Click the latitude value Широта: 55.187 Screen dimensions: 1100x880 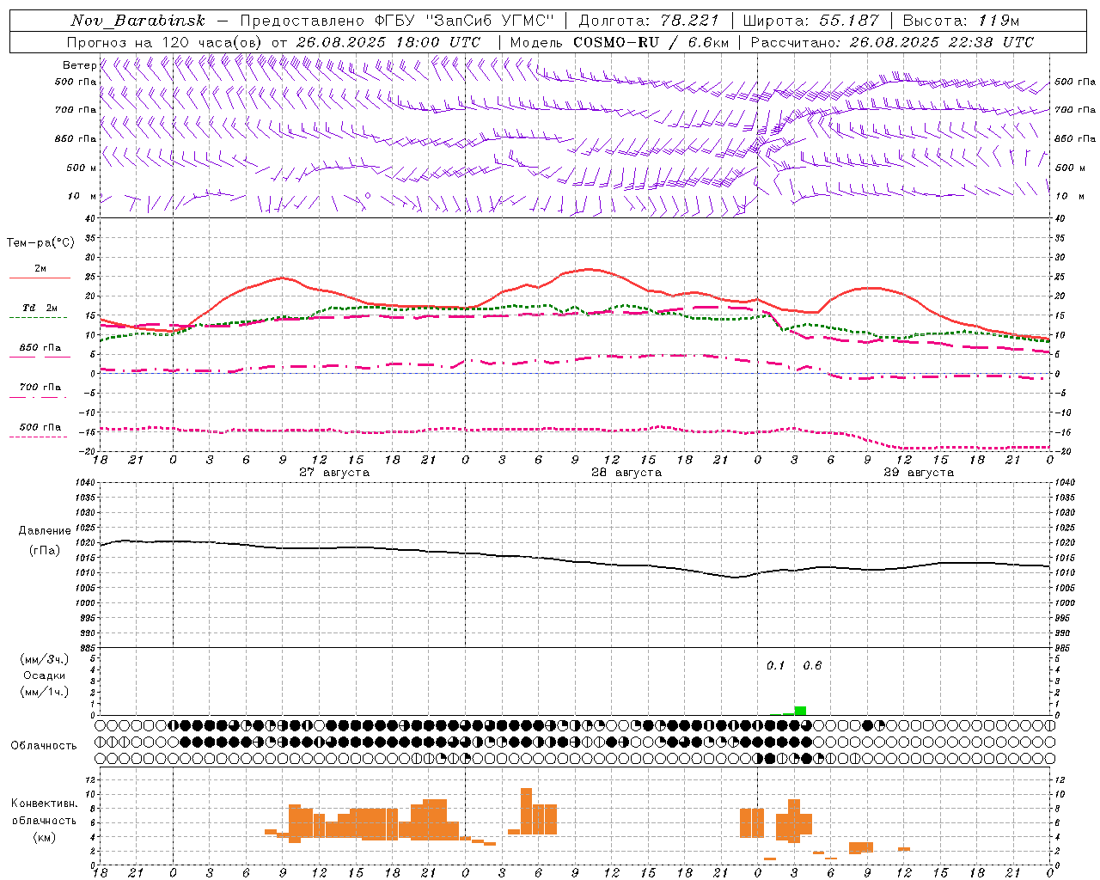(810, 21)
